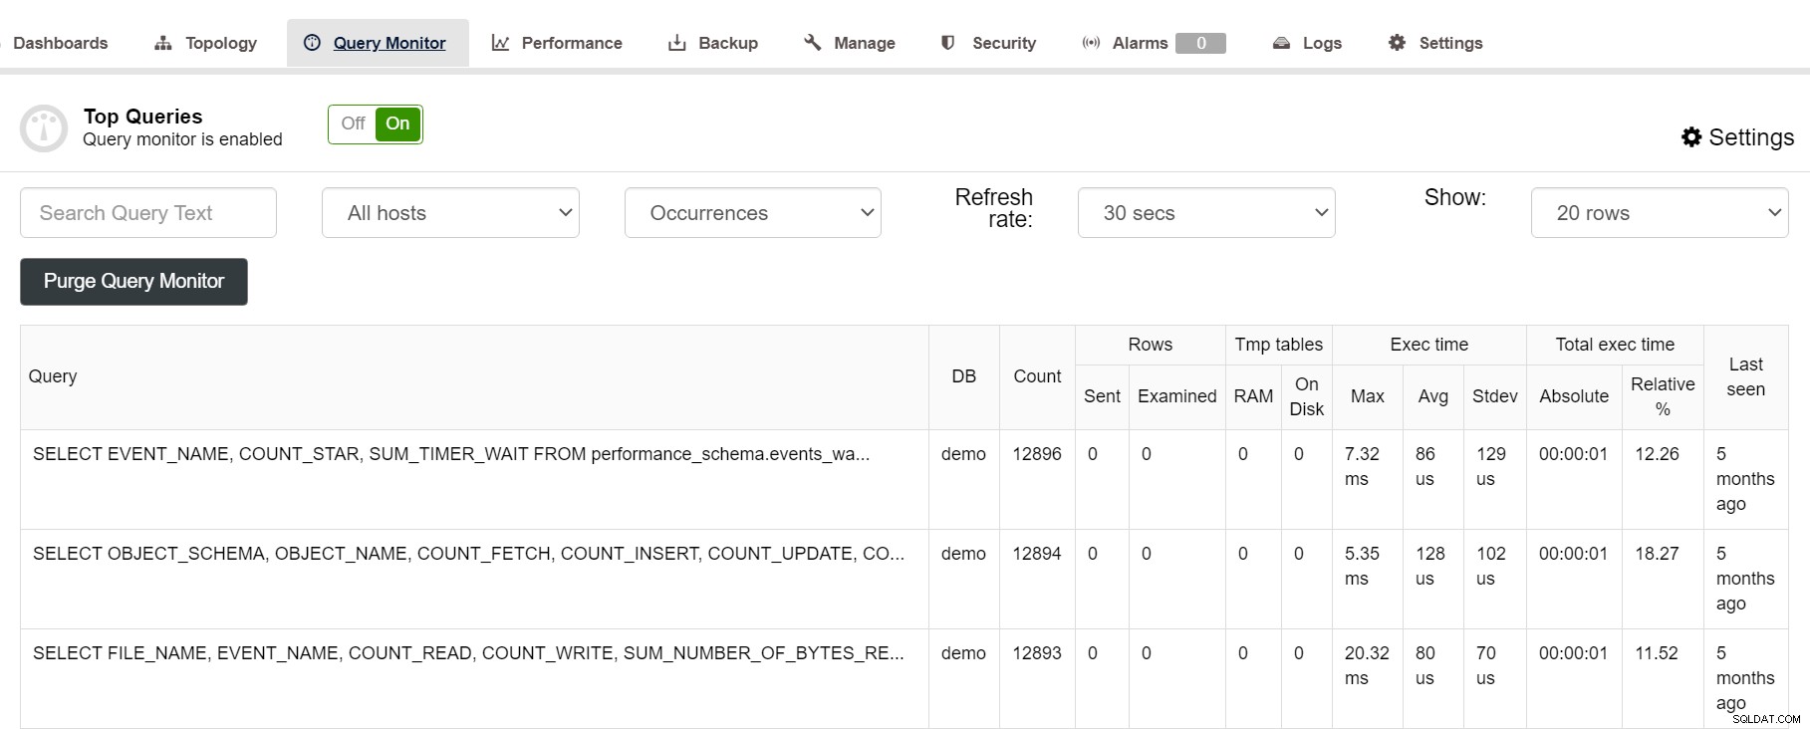
Task: Click count value 12894
Action: tap(1037, 554)
